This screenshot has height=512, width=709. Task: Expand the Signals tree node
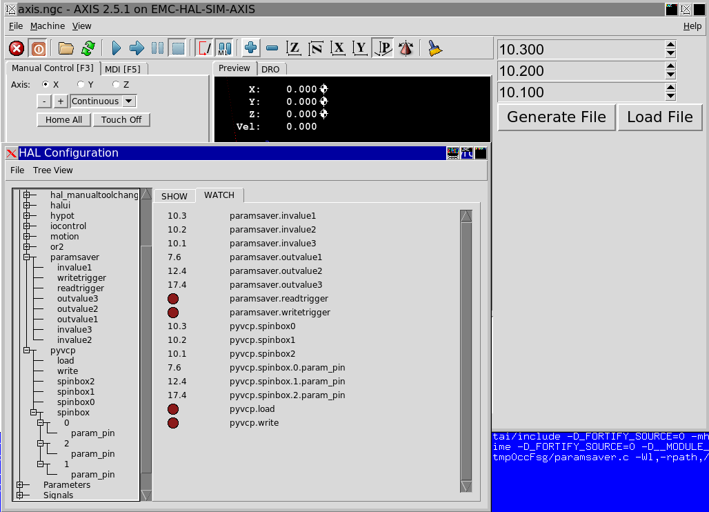[20, 495]
